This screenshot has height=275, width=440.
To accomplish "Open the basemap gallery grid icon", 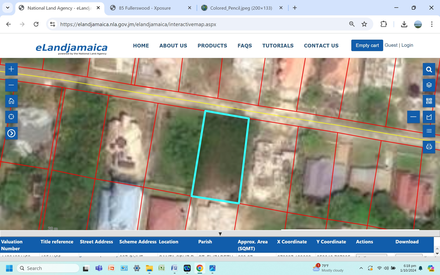I will (429, 101).
